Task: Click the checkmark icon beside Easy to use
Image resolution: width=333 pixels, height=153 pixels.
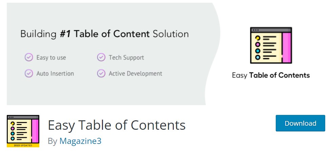Action: (29, 57)
